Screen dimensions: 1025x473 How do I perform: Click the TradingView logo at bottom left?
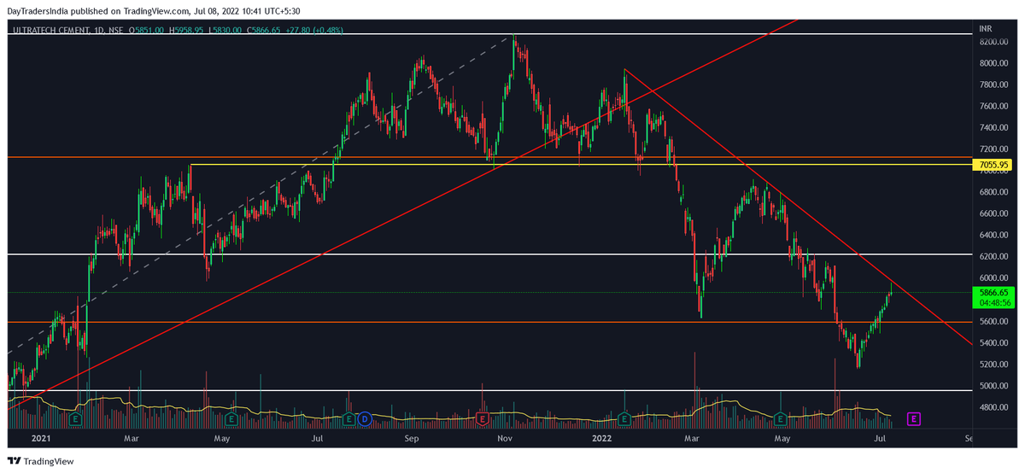(40, 460)
